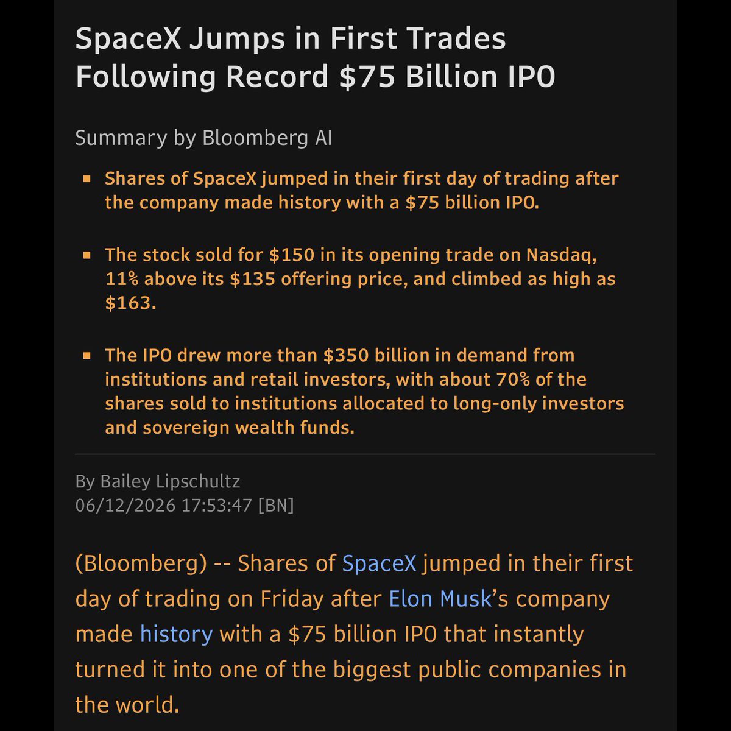Follow the blue 'history' link
The image size is (731, 731).
coord(176,634)
